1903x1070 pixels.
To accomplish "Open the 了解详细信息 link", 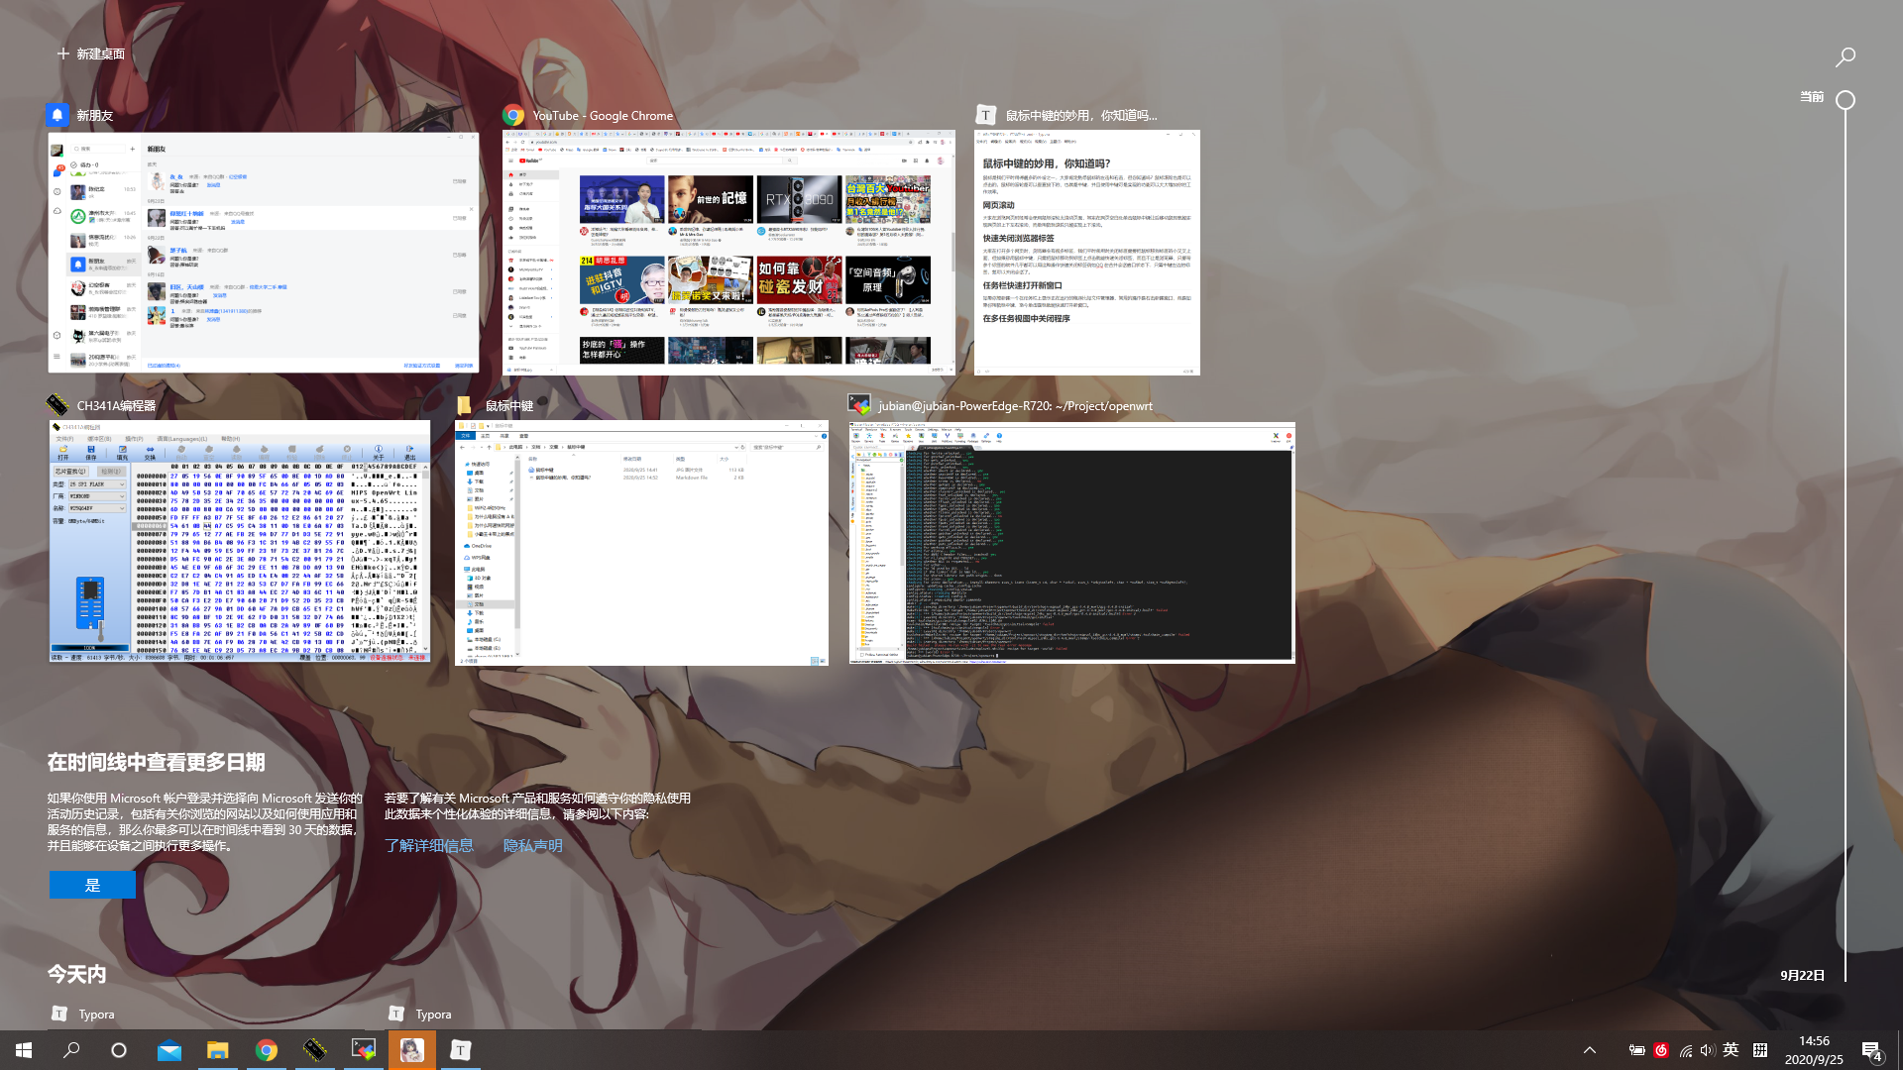I will (x=429, y=845).
